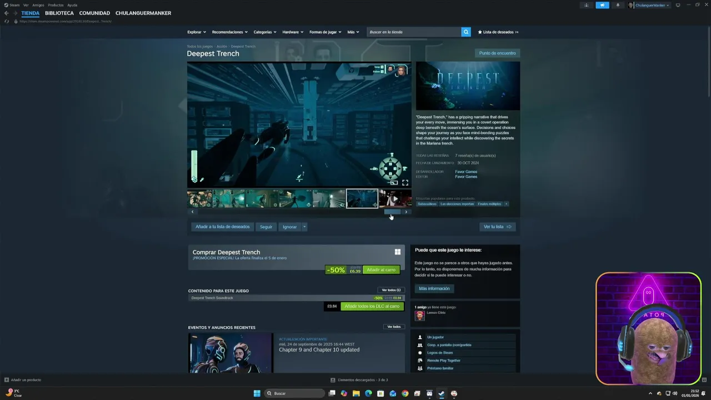This screenshot has width=711, height=400.
Task: Click the ChulanguerManker profile avatar
Action: click(x=631, y=5)
